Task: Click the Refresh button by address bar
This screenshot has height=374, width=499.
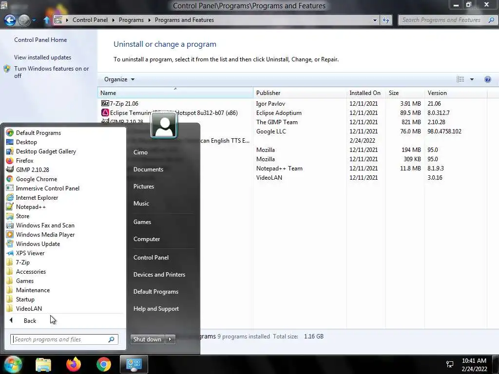Action: click(386, 20)
